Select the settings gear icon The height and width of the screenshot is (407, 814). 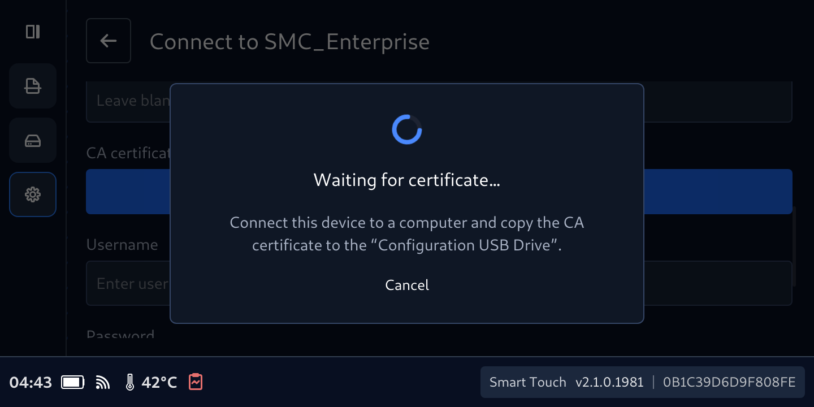[33, 194]
